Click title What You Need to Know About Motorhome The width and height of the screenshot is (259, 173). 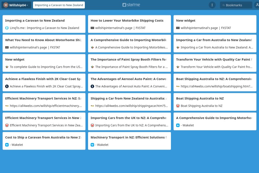coord(43,40)
